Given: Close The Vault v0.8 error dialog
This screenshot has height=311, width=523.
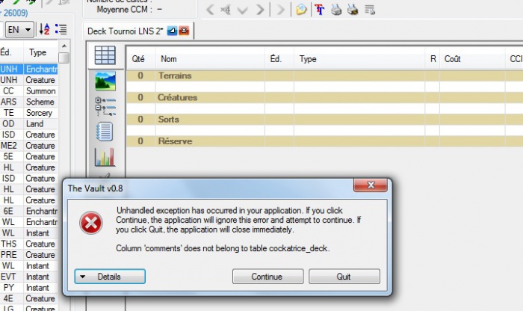Looking at the screenshot, I should [371, 185].
